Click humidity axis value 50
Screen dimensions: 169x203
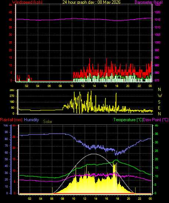pos(7,160)
